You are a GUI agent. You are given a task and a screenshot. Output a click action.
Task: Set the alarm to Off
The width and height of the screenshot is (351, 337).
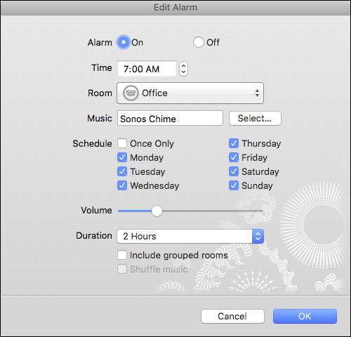pos(199,42)
